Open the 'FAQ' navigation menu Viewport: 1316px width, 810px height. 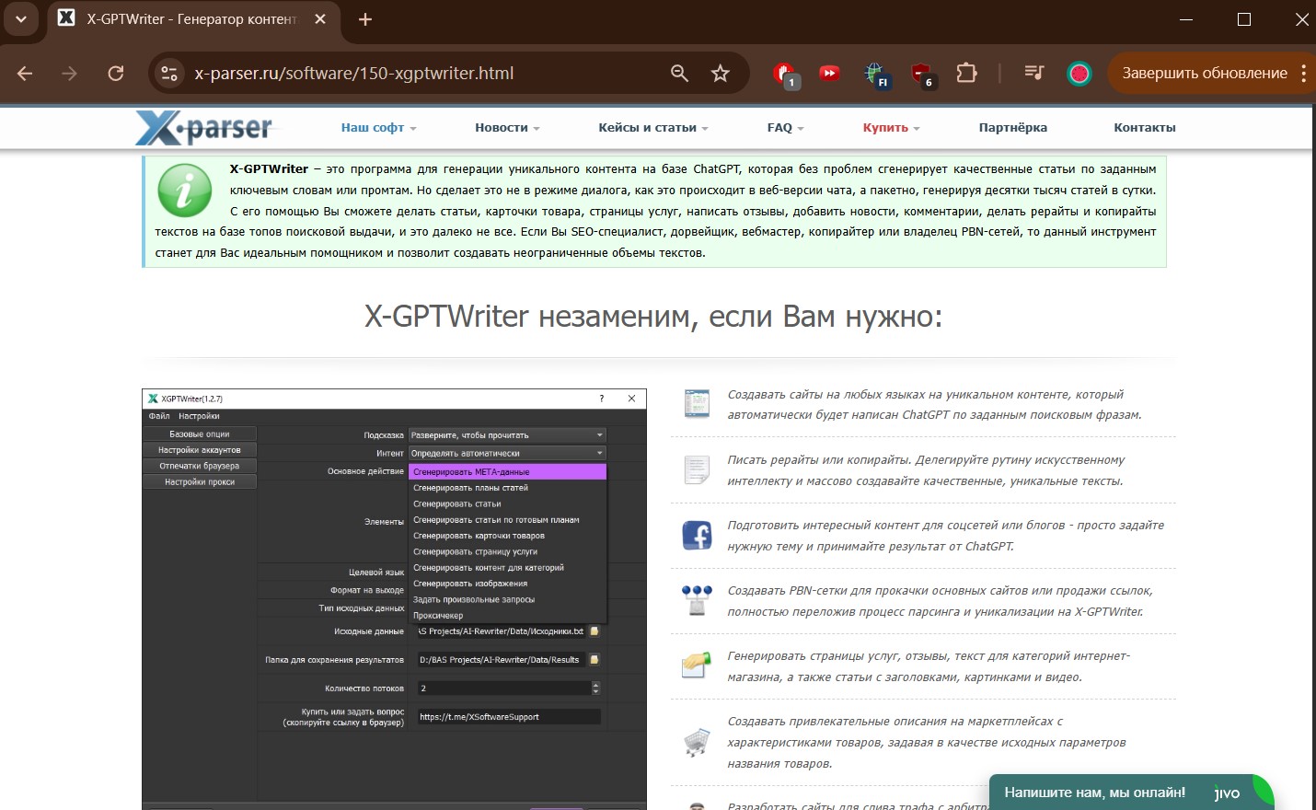pyautogui.click(x=784, y=128)
